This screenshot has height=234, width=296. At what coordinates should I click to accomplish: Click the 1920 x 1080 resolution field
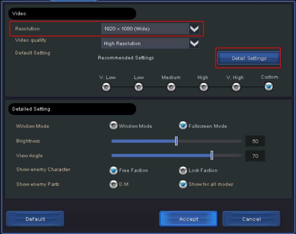click(145, 29)
